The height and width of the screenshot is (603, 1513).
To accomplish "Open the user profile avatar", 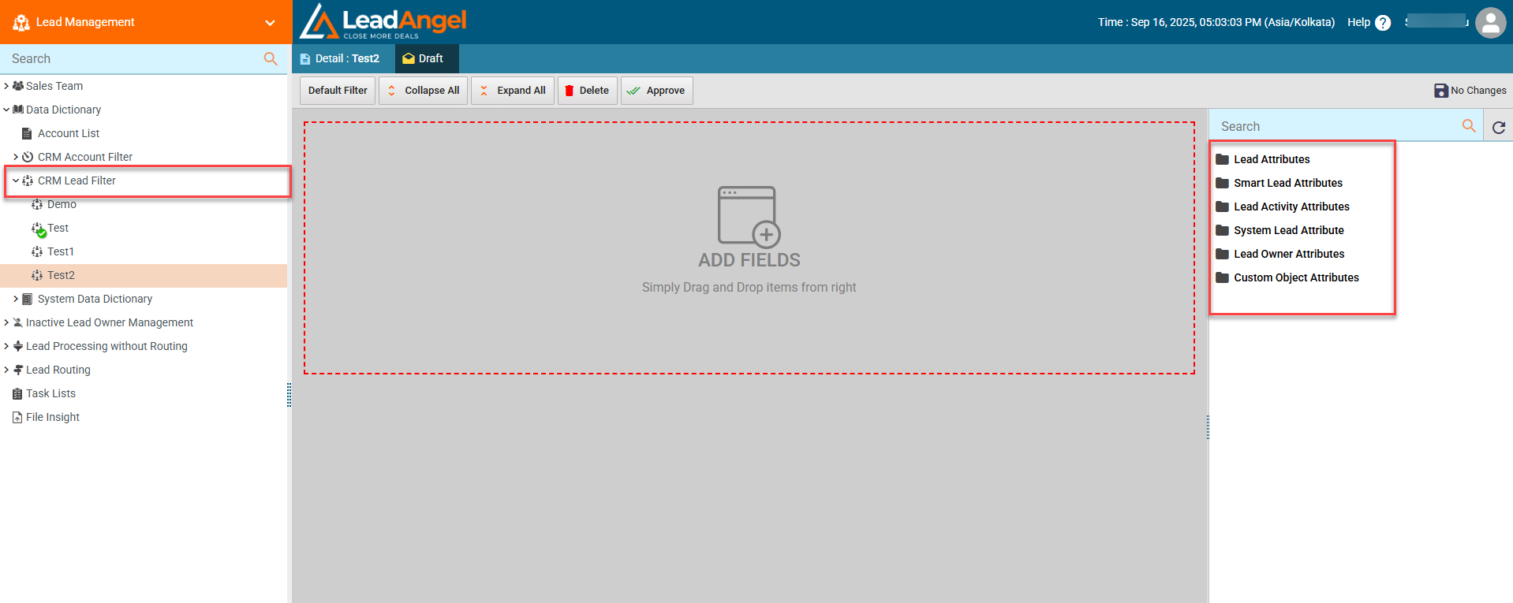I will [x=1490, y=23].
